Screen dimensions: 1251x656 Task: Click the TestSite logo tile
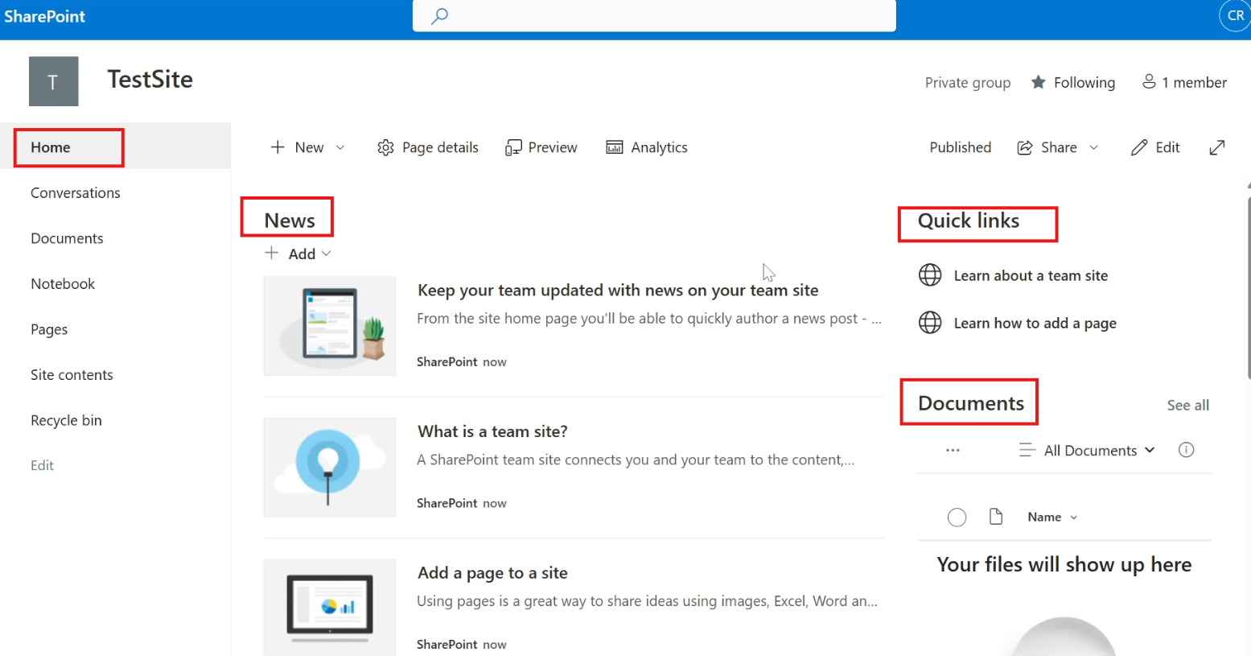click(54, 81)
